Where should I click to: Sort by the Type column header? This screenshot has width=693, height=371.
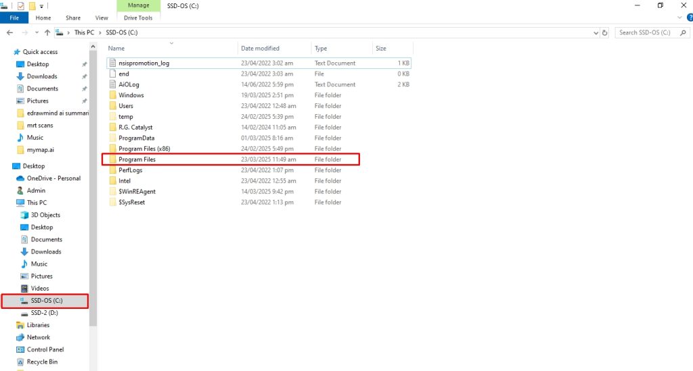321,49
